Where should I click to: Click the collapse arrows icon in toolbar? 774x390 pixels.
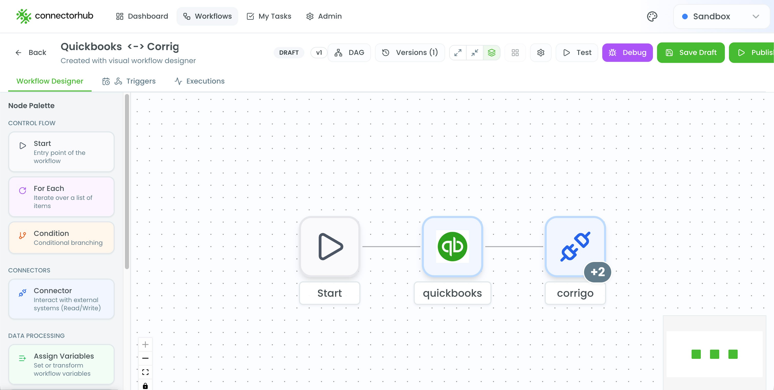point(475,53)
